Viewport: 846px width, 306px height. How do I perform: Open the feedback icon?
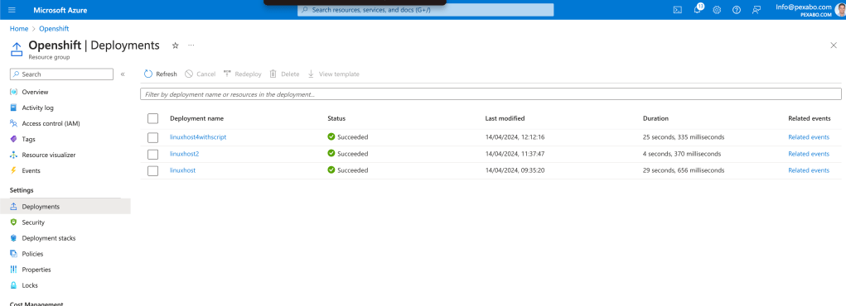pyautogui.click(x=757, y=10)
